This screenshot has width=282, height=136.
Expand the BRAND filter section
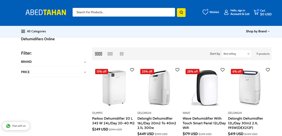54,62
